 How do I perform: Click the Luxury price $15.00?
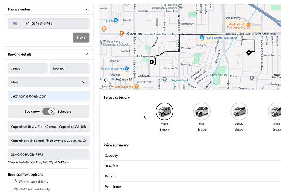pyautogui.click(x=239, y=130)
